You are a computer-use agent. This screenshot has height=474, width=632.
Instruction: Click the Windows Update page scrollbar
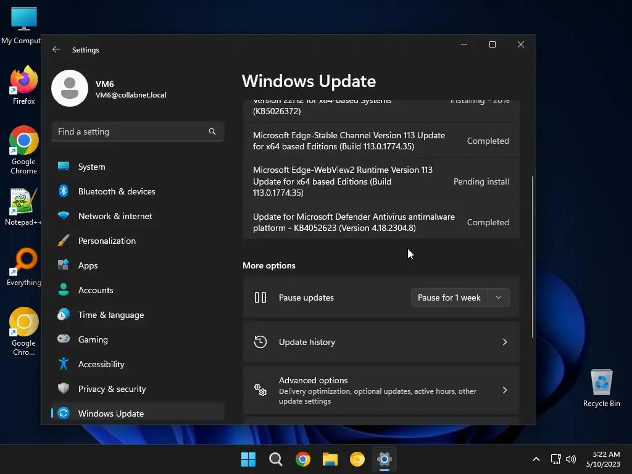[533, 257]
